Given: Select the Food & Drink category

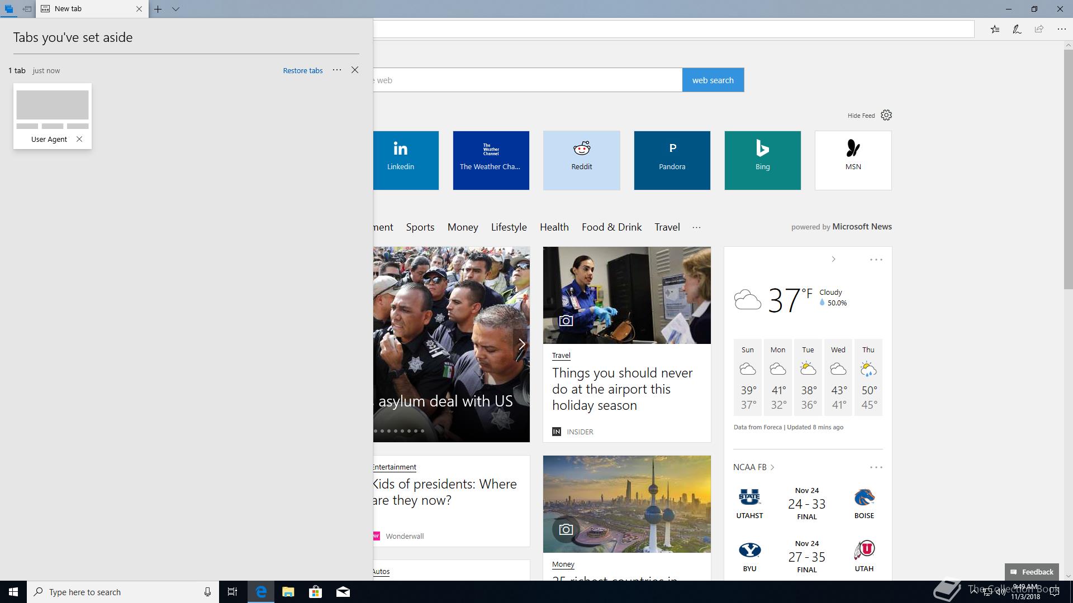Looking at the screenshot, I should [x=611, y=227].
